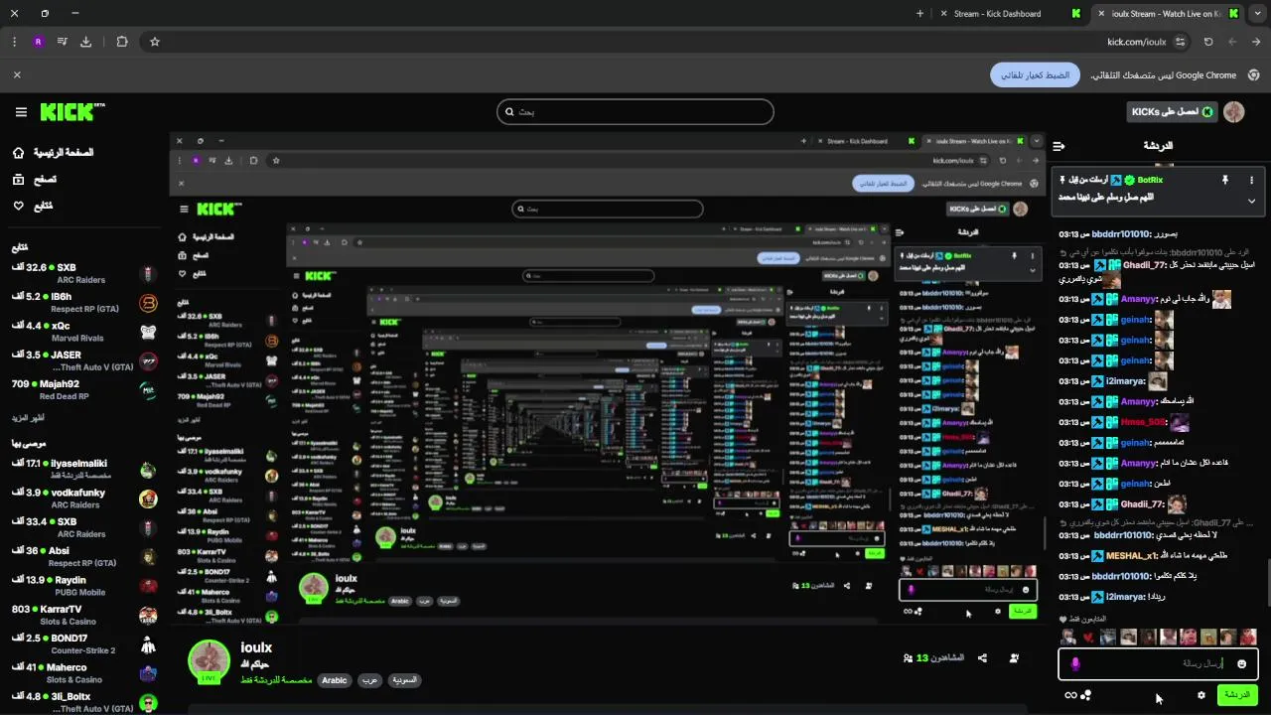This screenshot has height=715, width=1271.
Task: Select the heart emote in quick emotes
Action: [x=1088, y=638]
